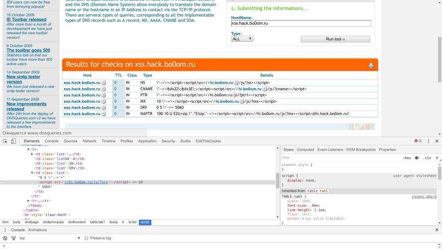Open the IE Toolbar released link
Viewport: 442px width, 249px height.
(26, 20)
